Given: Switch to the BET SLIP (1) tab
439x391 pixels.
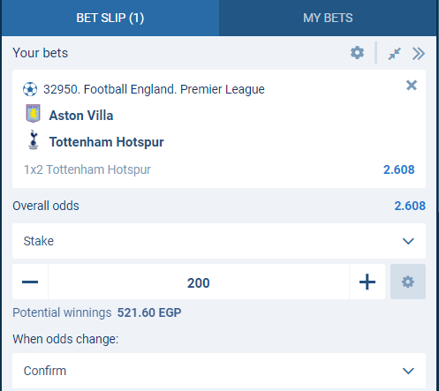Looking at the screenshot, I should click(x=110, y=18).
